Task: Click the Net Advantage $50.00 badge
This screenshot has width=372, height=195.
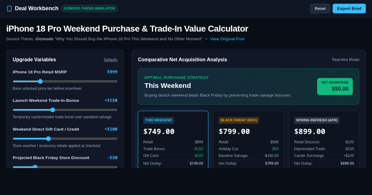Action: coord(335,86)
